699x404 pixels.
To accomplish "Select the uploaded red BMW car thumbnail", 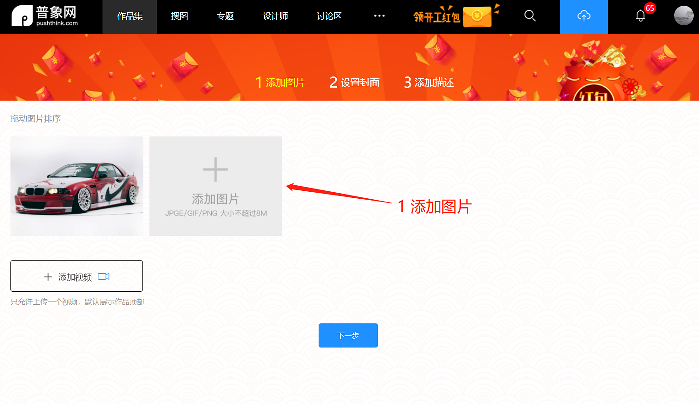I will point(77,186).
